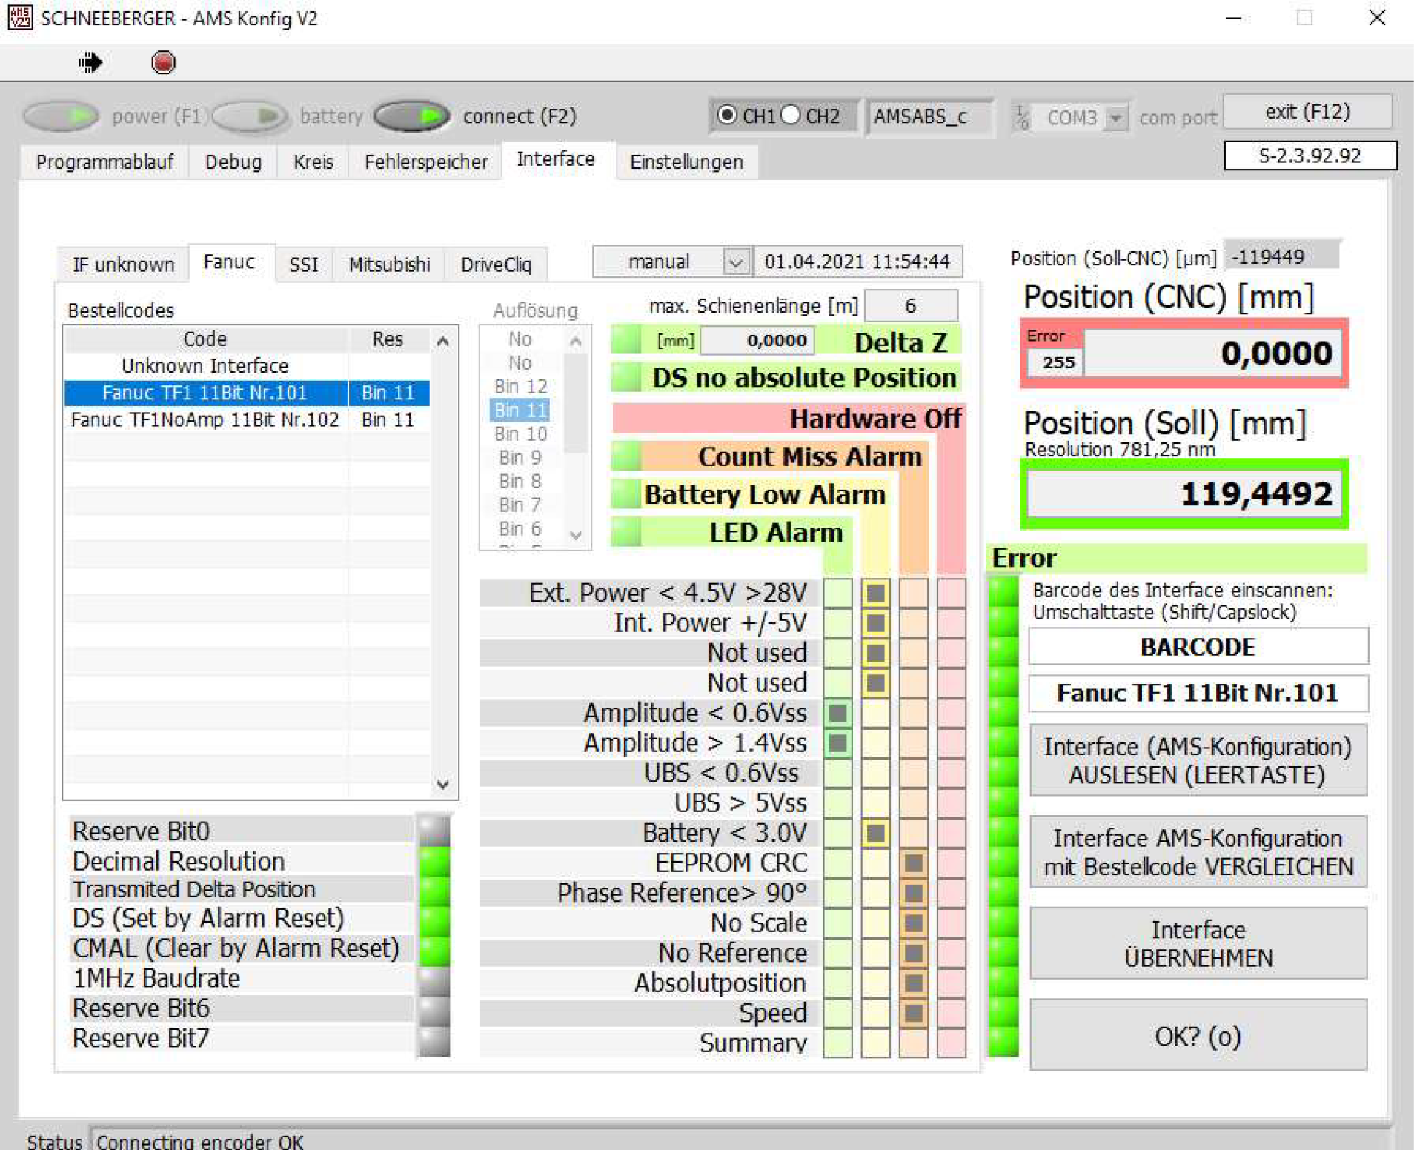Click the Delta Z green indicator LED

coord(626,341)
